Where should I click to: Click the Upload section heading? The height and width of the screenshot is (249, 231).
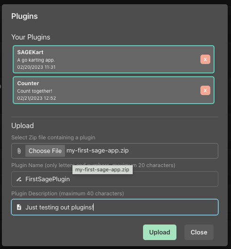23,126
